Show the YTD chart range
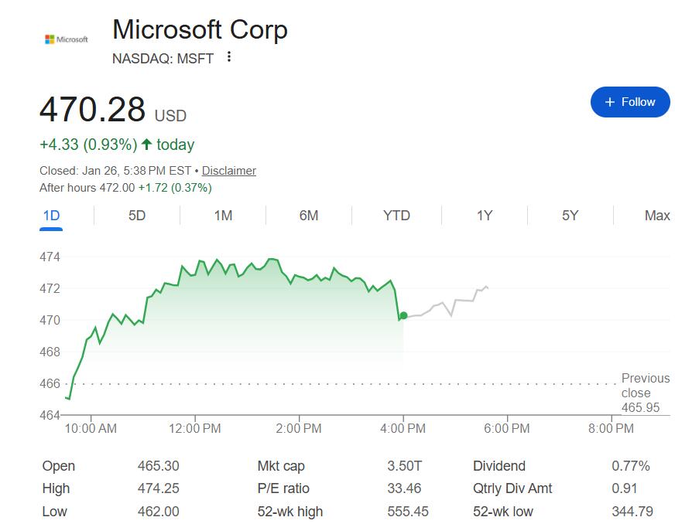The height and width of the screenshot is (524, 675). click(396, 216)
